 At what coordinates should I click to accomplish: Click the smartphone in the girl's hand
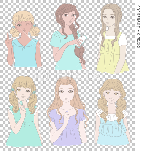(81, 41)
